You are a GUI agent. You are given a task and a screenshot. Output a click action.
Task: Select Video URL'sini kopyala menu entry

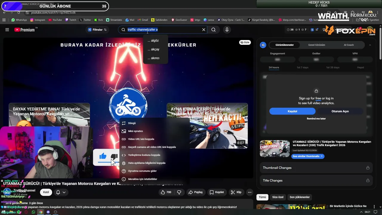[x=154, y=139]
